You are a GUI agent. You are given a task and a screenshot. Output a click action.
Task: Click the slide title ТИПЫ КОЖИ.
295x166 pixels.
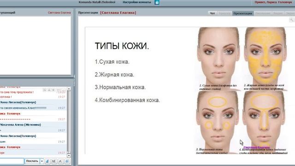pos(122,46)
